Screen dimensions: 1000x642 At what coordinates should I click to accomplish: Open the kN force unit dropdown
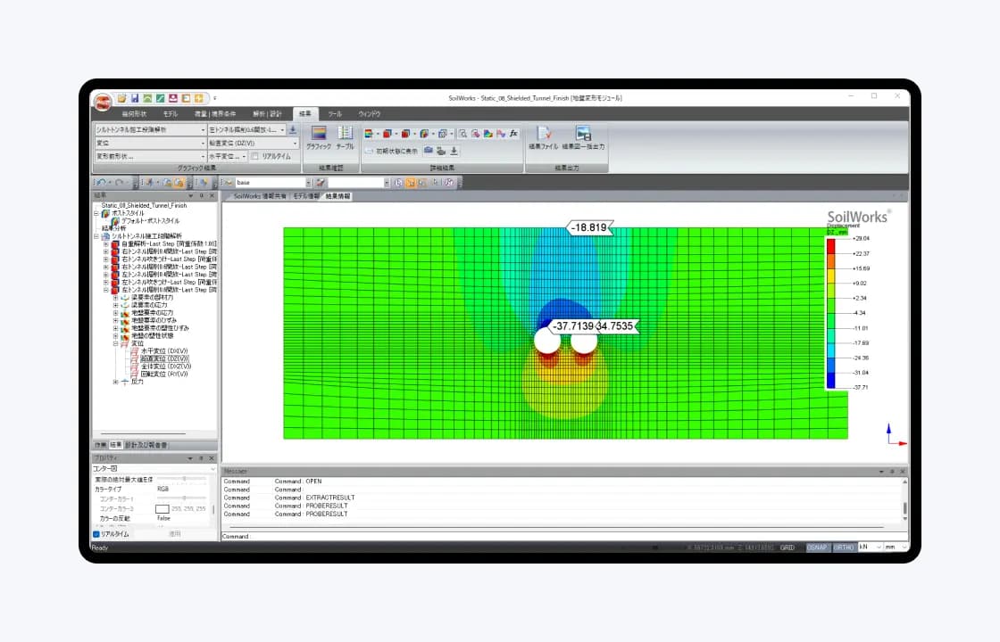pos(870,547)
